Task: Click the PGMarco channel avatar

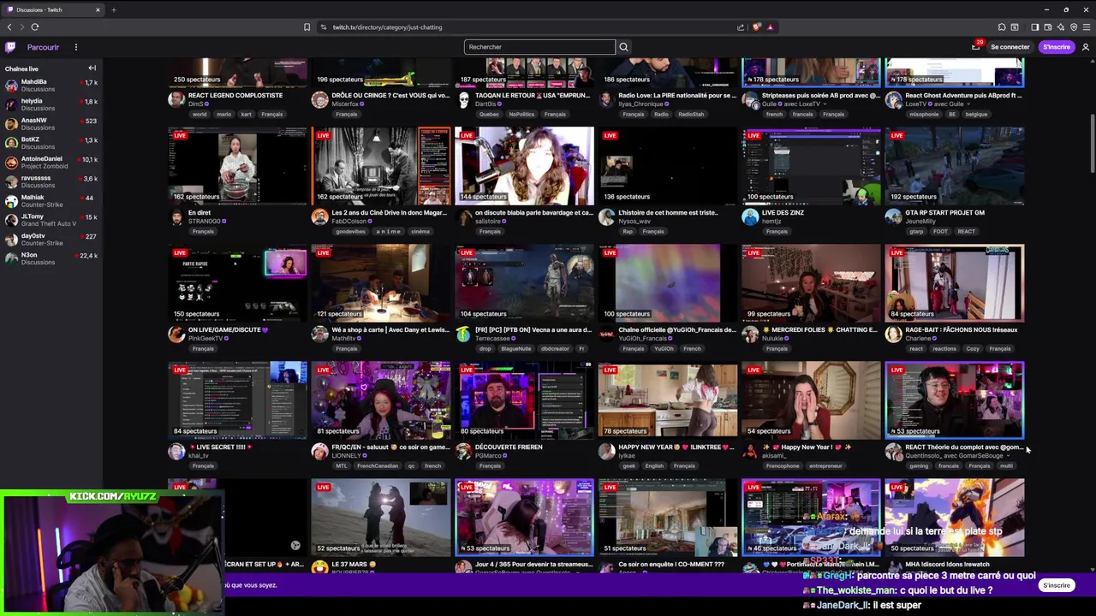Action: [463, 452]
